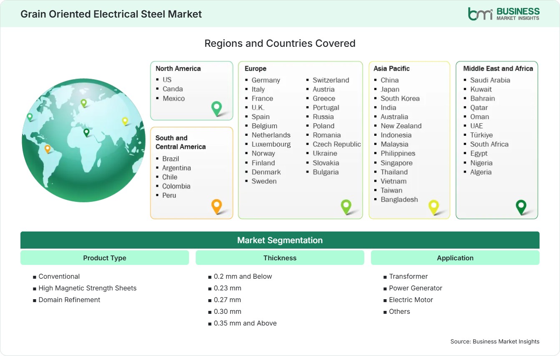
Task: Click 'South Africa' in the country list
Action: click(489, 144)
